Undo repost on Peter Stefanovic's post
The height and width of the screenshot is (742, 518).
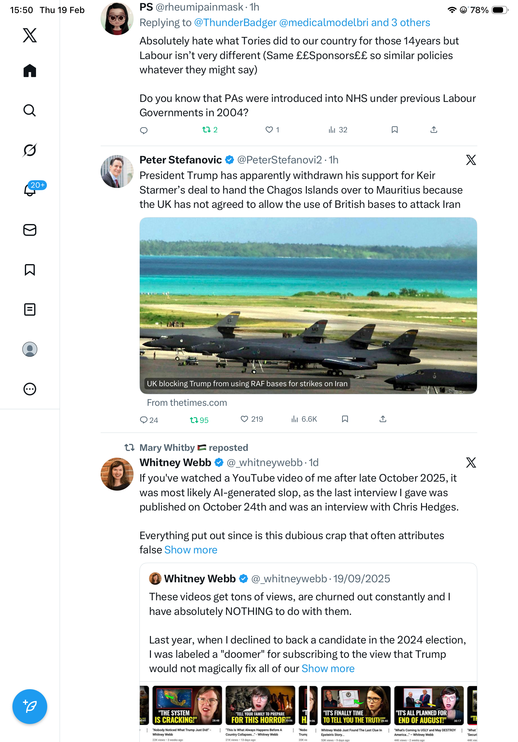tap(194, 420)
